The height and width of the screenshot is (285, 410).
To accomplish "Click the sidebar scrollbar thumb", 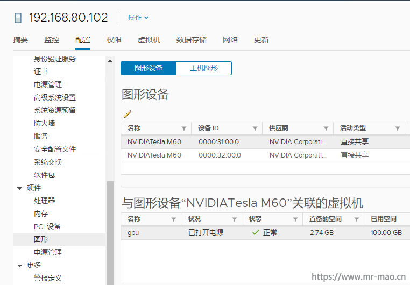I will (x=110, y=232).
